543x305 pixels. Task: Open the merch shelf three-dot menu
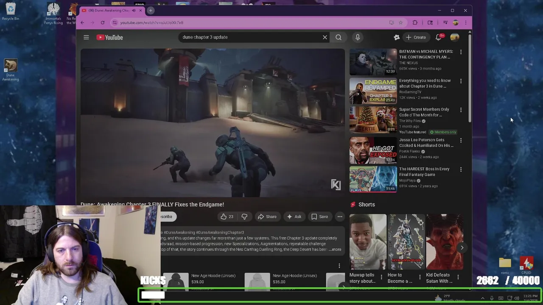coord(339,266)
